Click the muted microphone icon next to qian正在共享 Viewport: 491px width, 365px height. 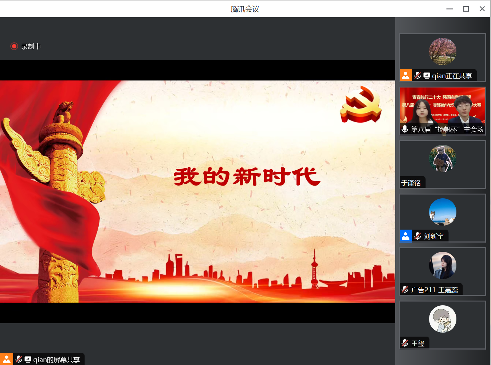(417, 75)
